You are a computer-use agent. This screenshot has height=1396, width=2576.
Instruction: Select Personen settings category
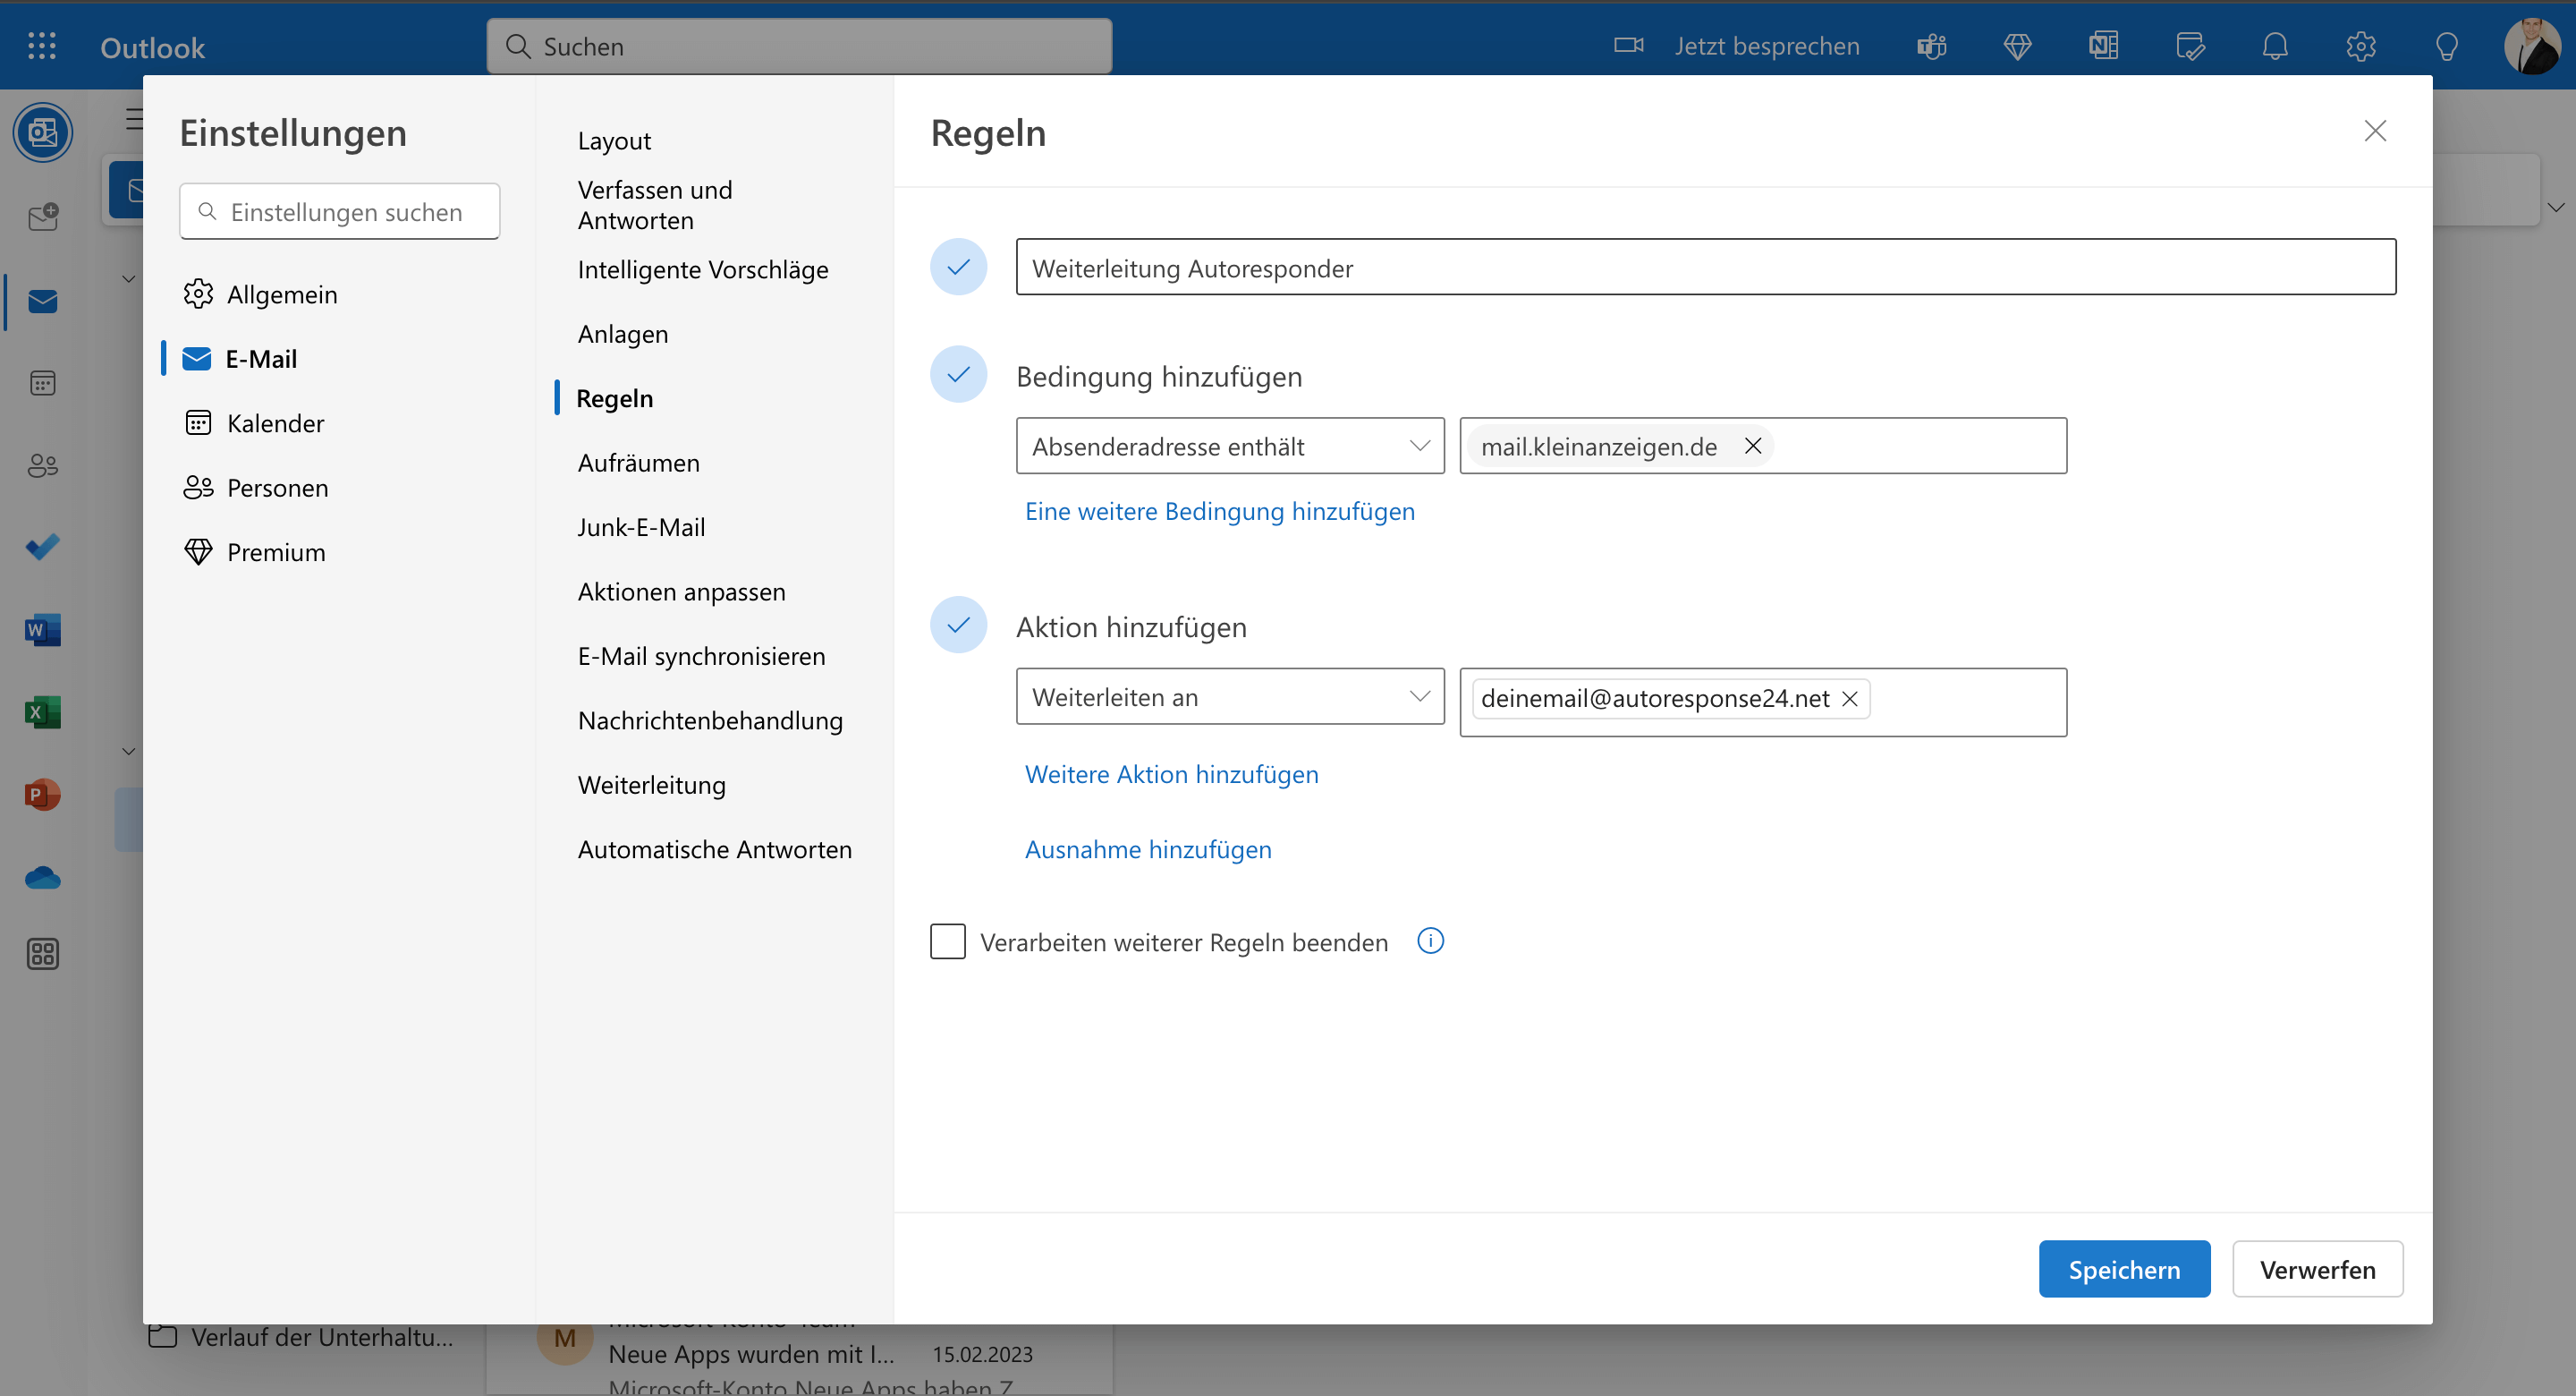coord(256,488)
